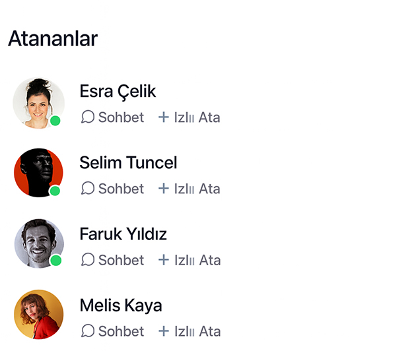Select the name Melis Kaya
The width and height of the screenshot is (416, 351).
[120, 305]
